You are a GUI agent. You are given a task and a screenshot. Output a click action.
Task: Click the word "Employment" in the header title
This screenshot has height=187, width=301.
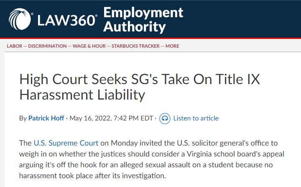pyautogui.click(x=143, y=13)
